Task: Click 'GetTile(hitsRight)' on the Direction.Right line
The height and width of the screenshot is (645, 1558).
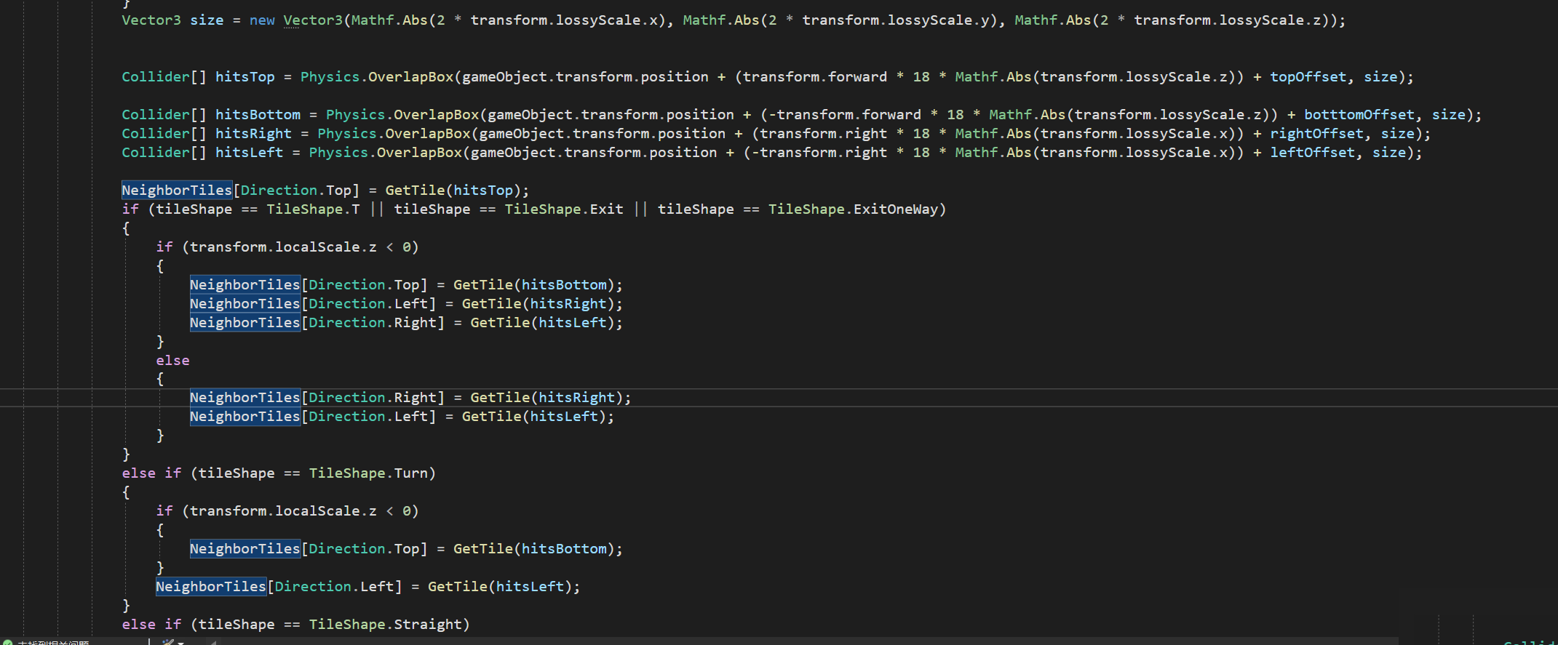Action: pyautogui.click(x=547, y=398)
